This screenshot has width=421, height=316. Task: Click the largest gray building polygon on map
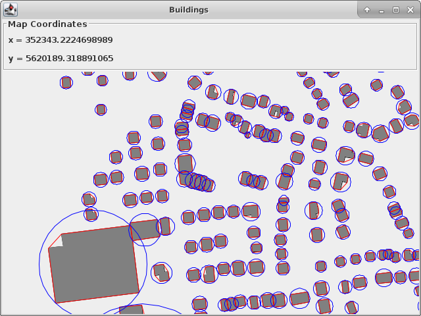[x=94, y=265]
